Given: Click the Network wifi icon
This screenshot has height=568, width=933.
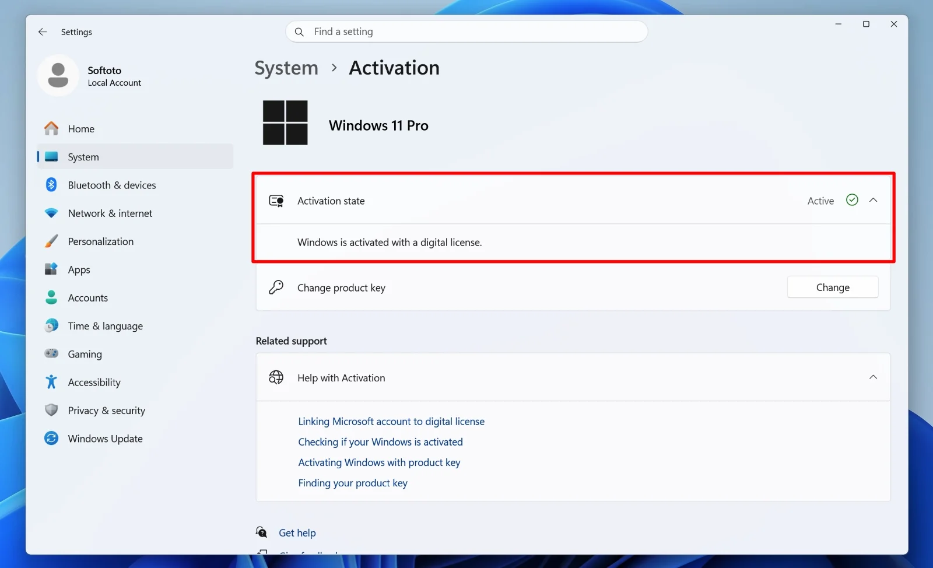Looking at the screenshot, I should (51, 213).
